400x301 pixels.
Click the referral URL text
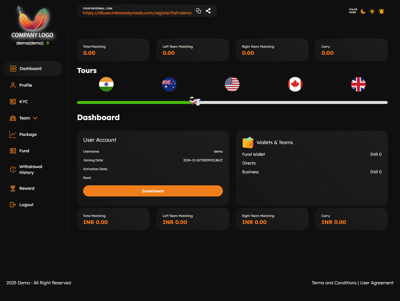pyautogui.click(x=137, y=13)
